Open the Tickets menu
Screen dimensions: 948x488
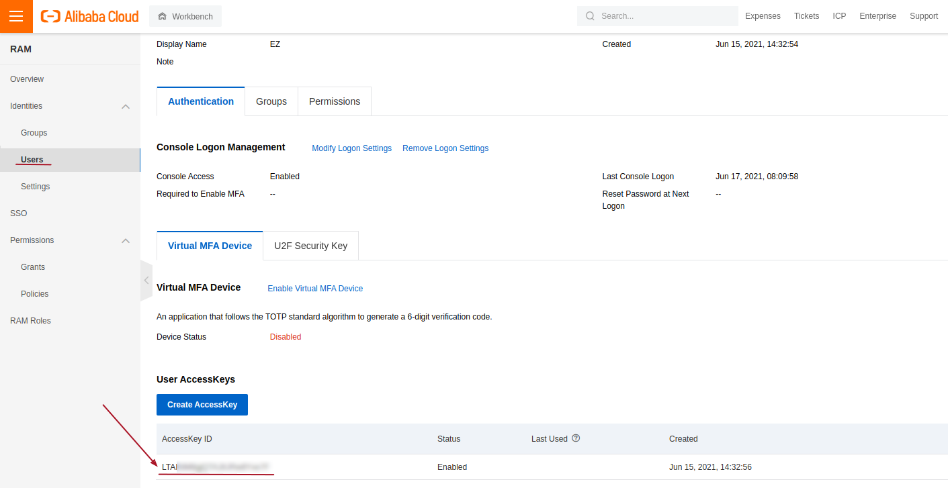(x=806, y=16)
